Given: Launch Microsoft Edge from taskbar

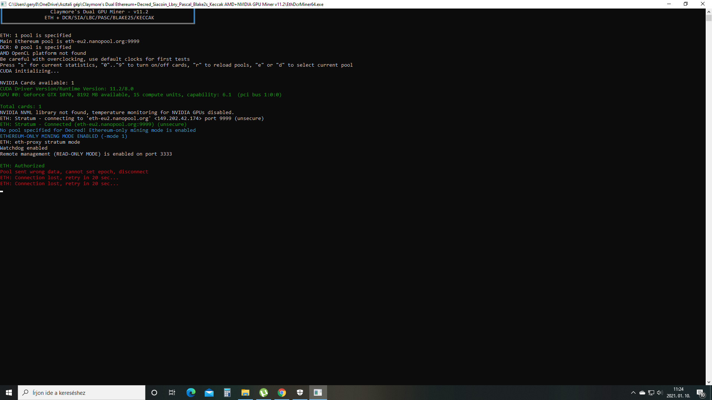Looking at the screenshot, I should pos(191,393).
